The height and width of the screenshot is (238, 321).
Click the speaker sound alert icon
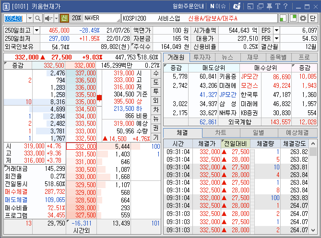pos(48,18)
